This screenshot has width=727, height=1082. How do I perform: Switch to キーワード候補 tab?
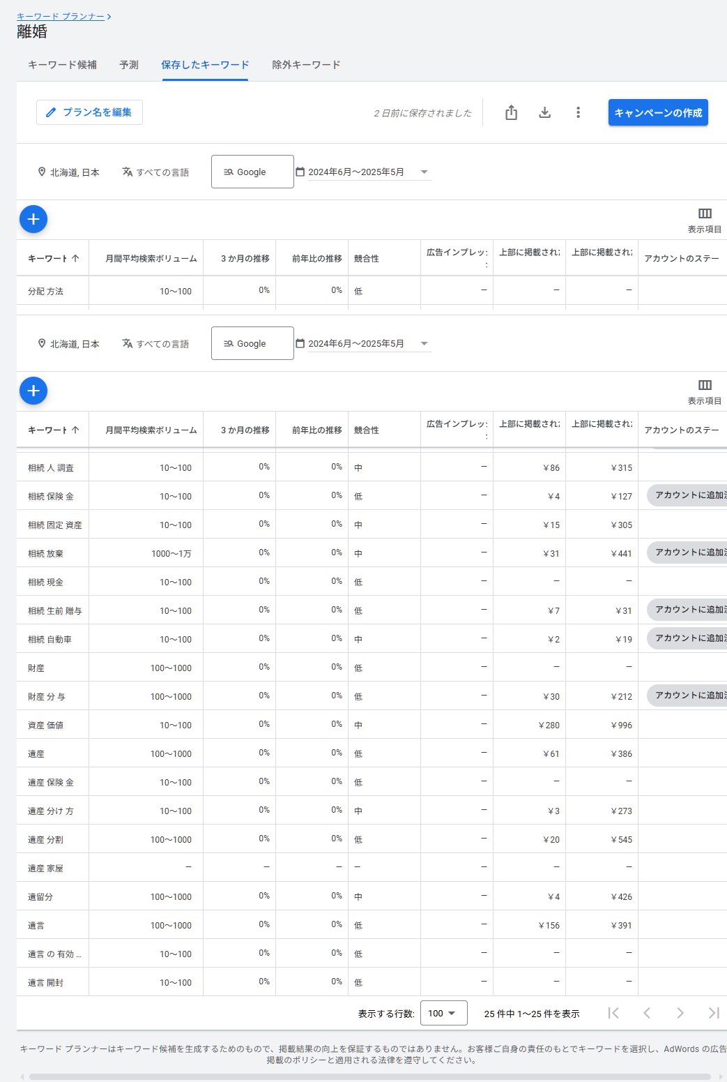point(62,65)
